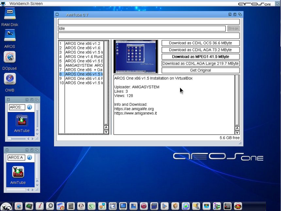Image resolution: width=281 pixels, height=211 pixels.
Task: Click the calculator icon in the dock
Action: click(x=70, y=206)
